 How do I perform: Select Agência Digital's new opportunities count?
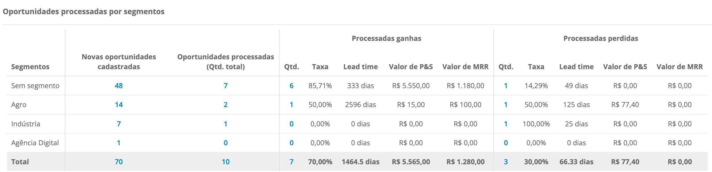[119, 143]
